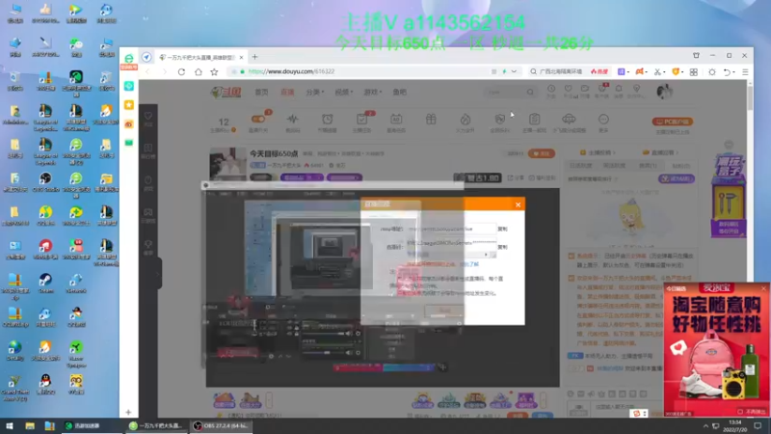771x434 pixels.
Task: Copy the rtmp address with 复制
Action: tap(502, 229)
